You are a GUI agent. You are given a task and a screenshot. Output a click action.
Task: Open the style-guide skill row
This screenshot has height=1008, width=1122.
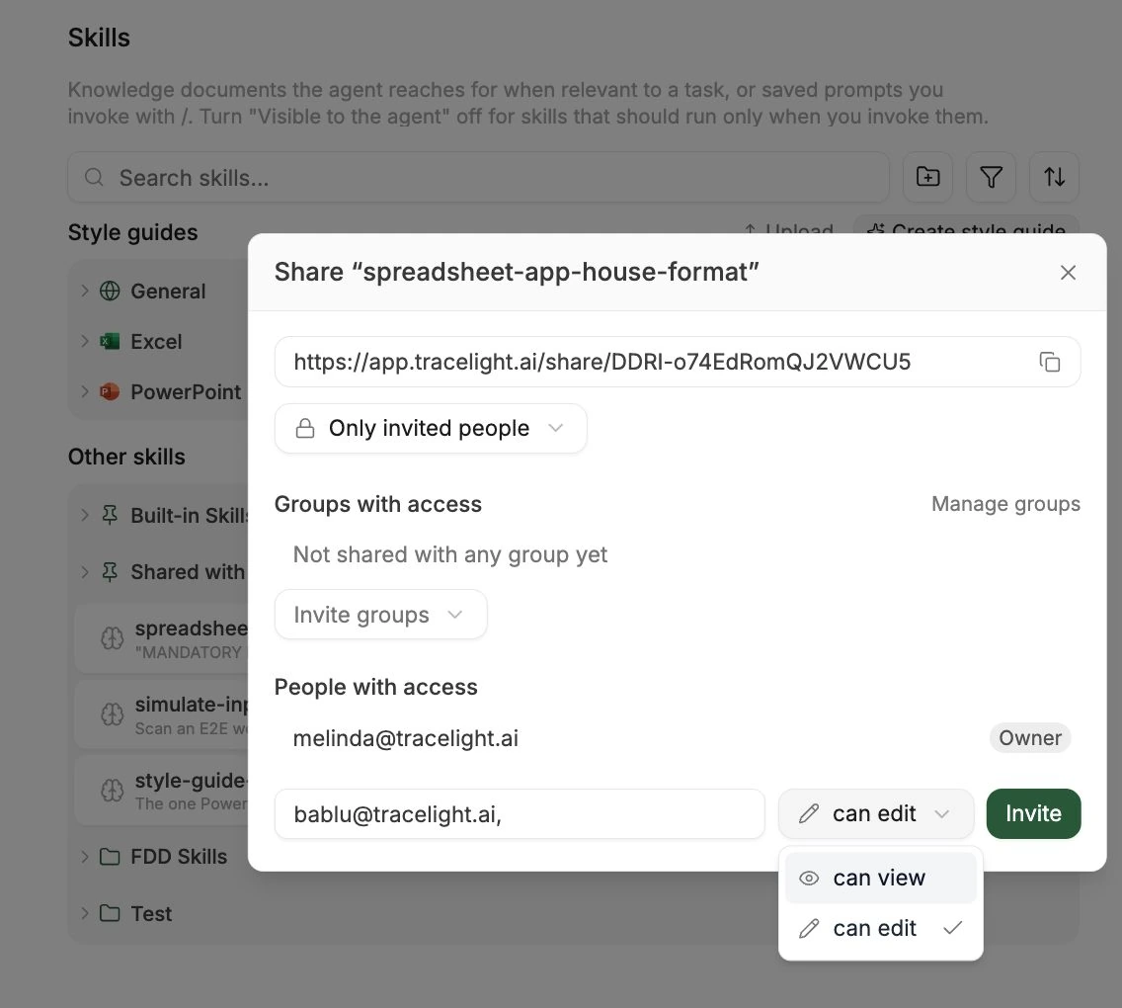coord(163,790)
